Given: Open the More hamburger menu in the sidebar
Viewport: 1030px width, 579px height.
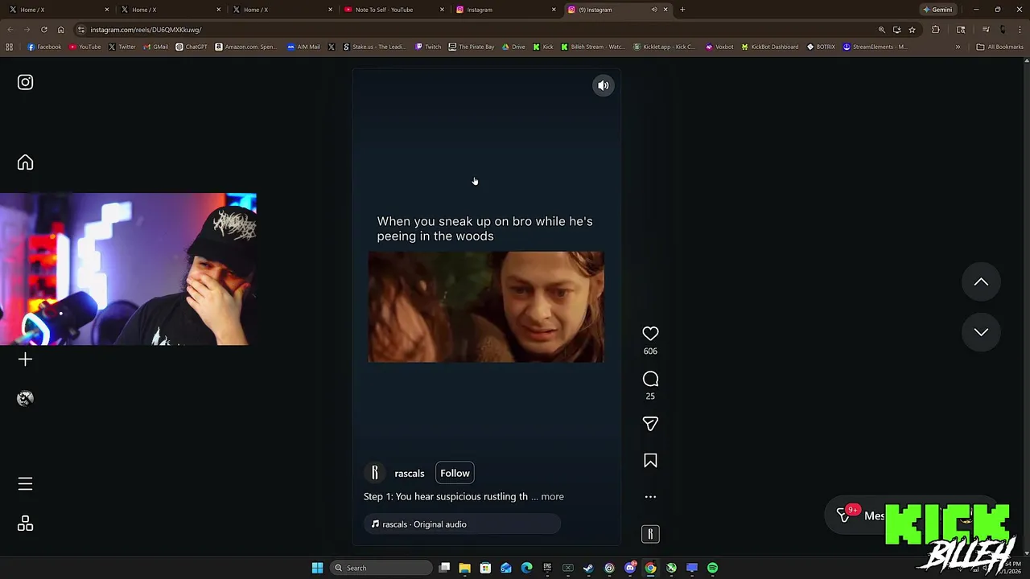Looking at the screenshot, I should 25,484.
